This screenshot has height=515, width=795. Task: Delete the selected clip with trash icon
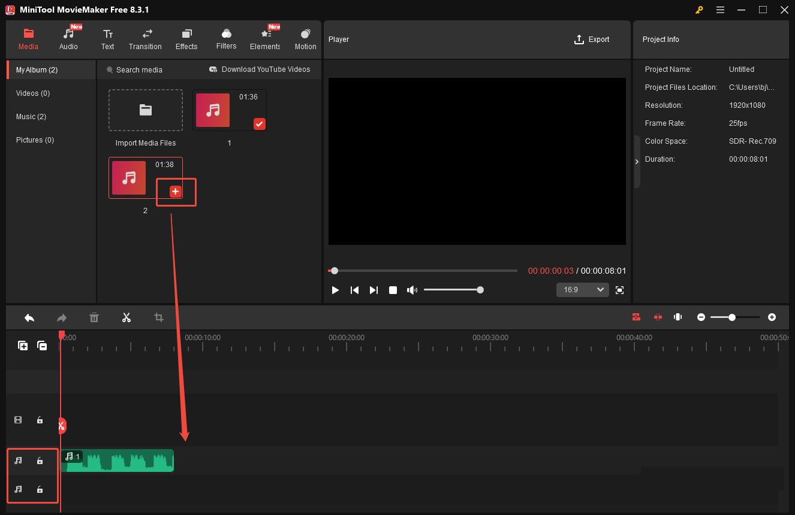[94, 317]
